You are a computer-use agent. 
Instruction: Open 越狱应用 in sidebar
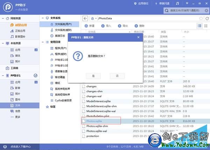(19, 25)
